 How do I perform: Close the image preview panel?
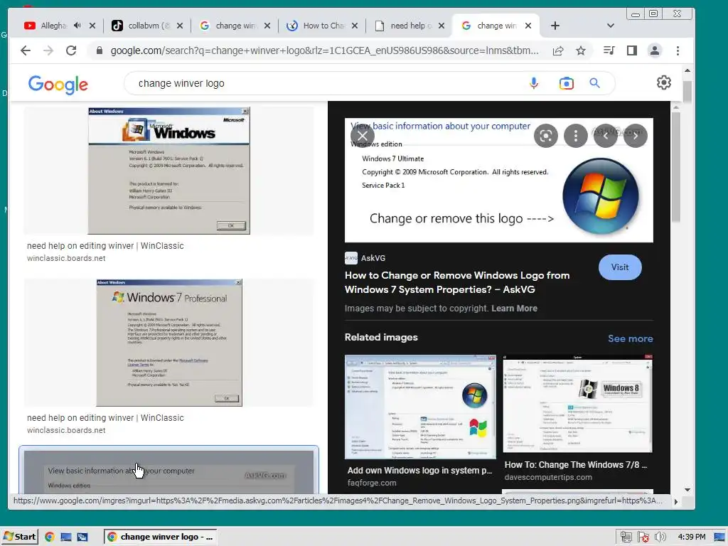pos(363,136)
